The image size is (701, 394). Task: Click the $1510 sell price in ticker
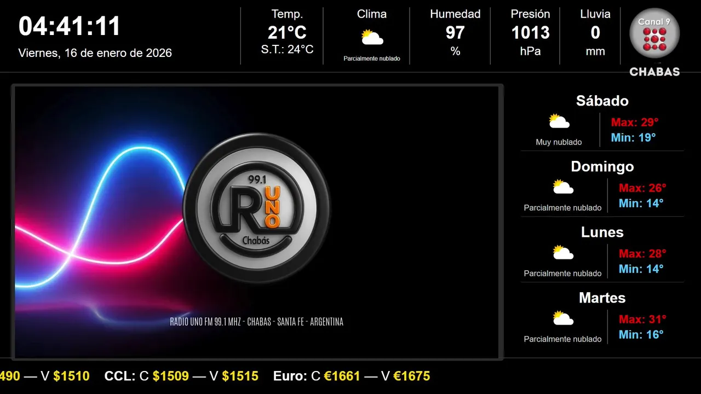[x=71, y=376]
